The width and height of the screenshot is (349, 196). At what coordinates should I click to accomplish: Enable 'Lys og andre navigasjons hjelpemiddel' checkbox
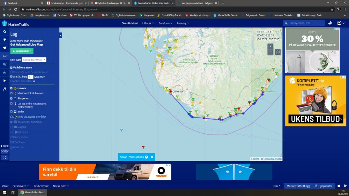point(12,103)
